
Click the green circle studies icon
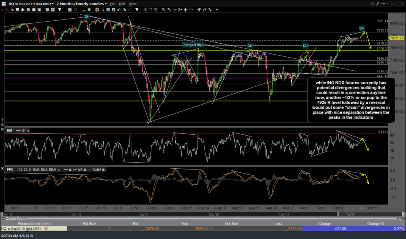point(89,10)
